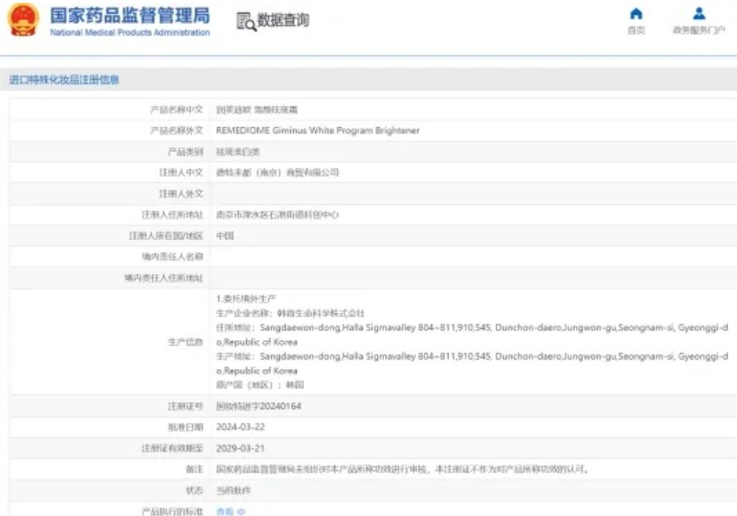This screenshot has height=516, width=737.
Task: Click the 产品类别 category value
Action: [x=238, y=152]
